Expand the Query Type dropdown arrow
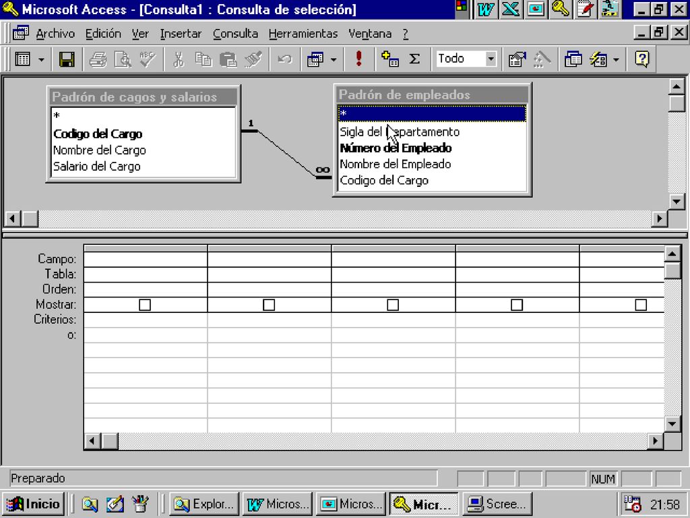Image resolution: width=690 pixels, height=518 pixels. coord(334,59)
